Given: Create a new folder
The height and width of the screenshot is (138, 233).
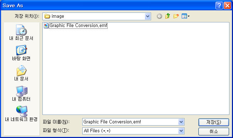Looking at the screenshot, I should point(176,16).
